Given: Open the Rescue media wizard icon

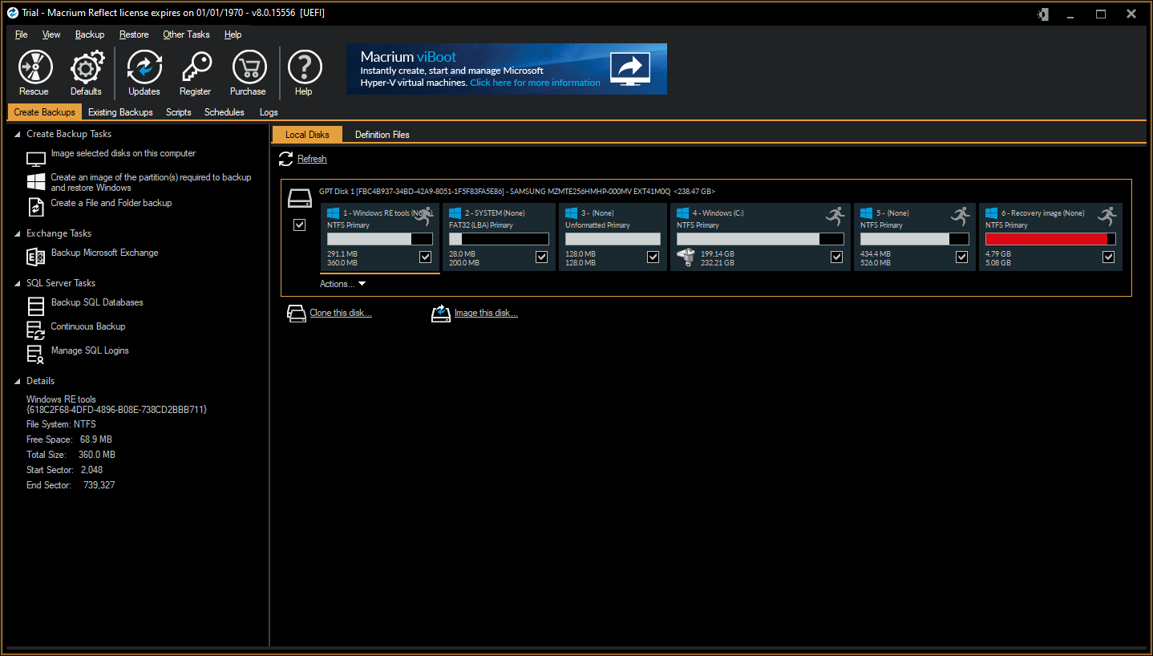Looking at the screenshot, I should [x=34, y=67].
